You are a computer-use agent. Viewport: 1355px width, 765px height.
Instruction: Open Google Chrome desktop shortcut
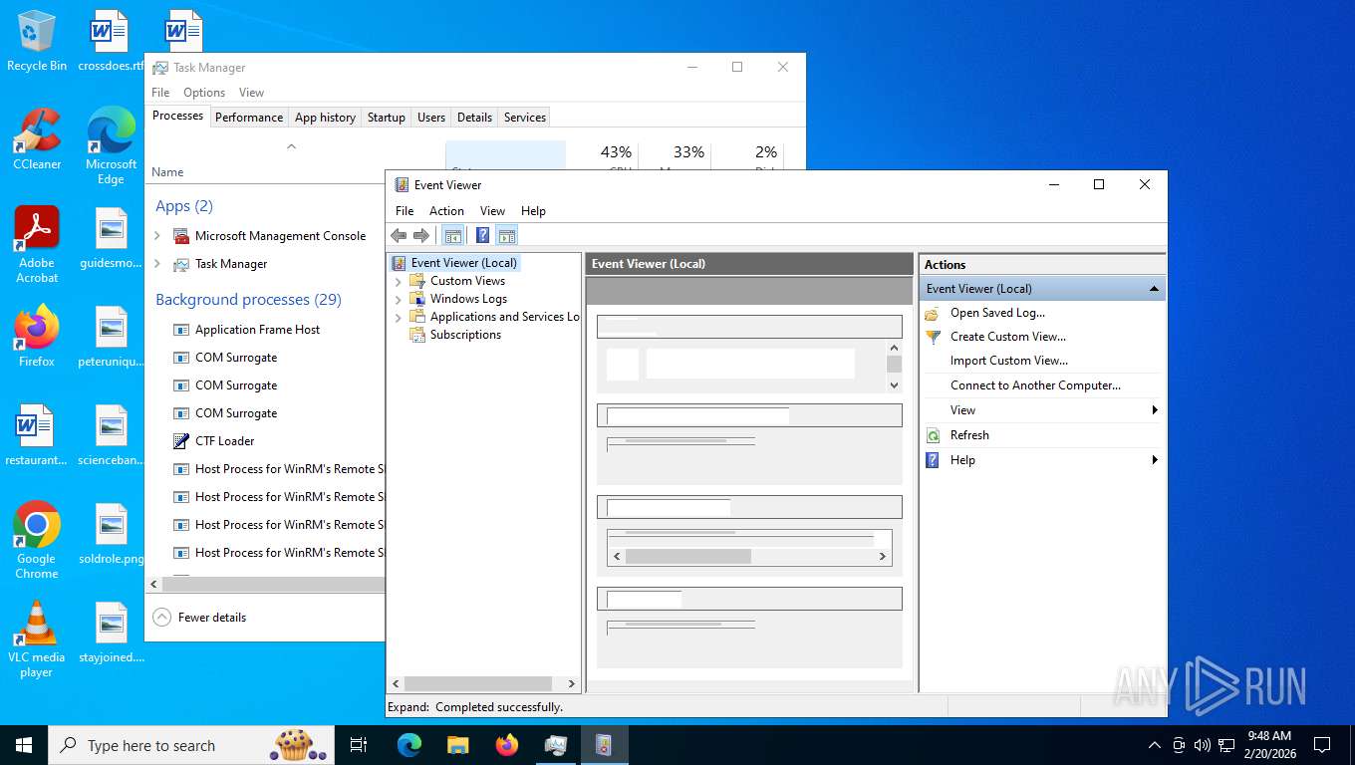37,540
